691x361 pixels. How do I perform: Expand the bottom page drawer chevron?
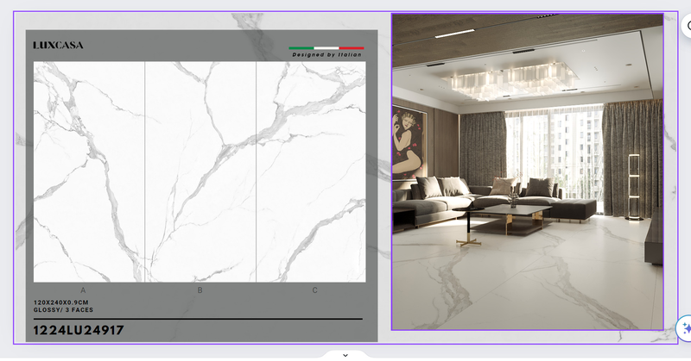pos(345,355)
